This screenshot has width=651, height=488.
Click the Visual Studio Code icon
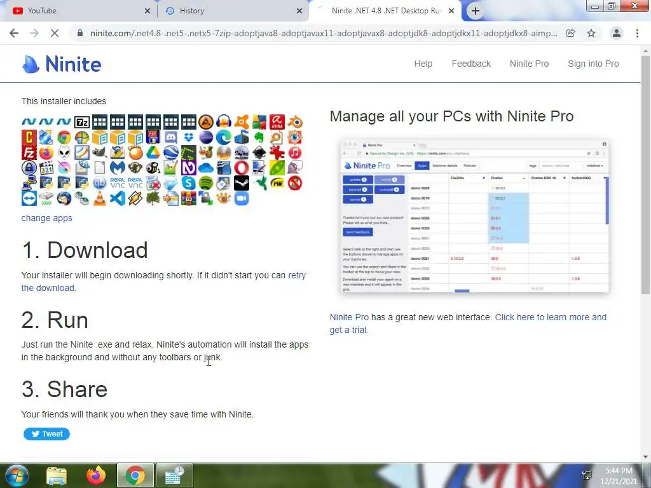pos(118,198)
